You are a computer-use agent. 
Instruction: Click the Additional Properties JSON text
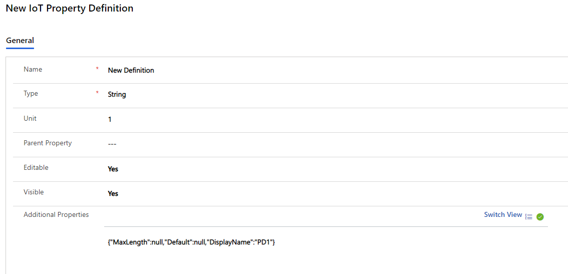191,243
